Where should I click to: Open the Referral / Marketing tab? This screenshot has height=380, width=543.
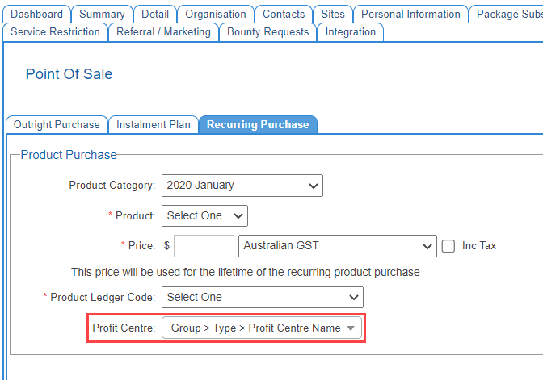[x=163, y=32]
